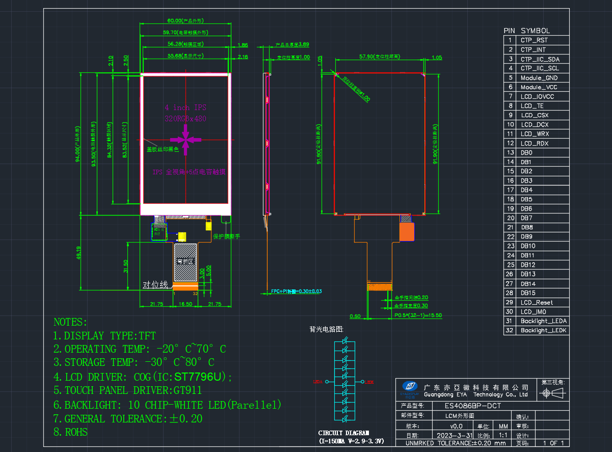612x452 pixels.
Task: Select the '7.GENERAL TOLERANCE:±0.20' note
Action: 128,419
